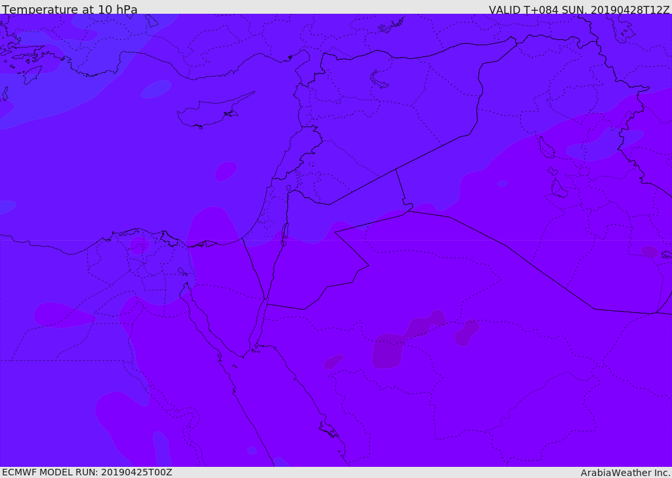This screenshot has height=478, width=672.
Task: Click the island of Rhodes near Turkey
Action: (x=32, y=75)
